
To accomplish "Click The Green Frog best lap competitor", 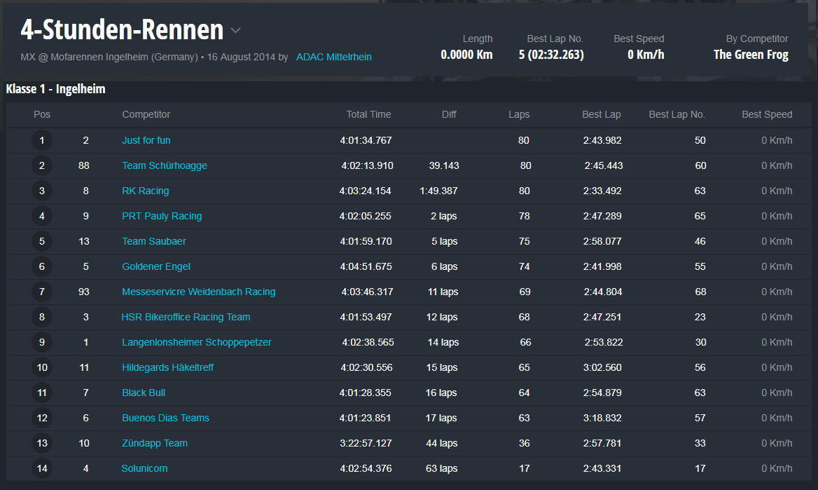I will 751,55.
